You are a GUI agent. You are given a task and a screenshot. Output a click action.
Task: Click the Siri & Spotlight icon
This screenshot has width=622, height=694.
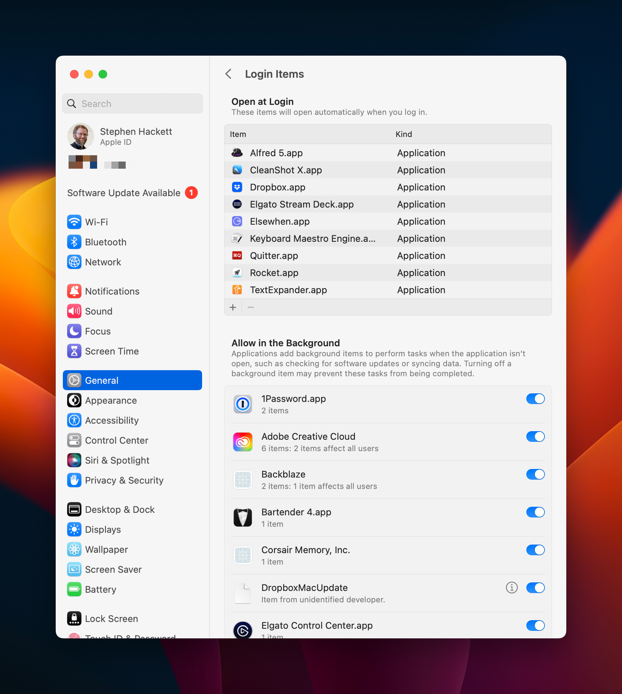(x=74, y=460)
